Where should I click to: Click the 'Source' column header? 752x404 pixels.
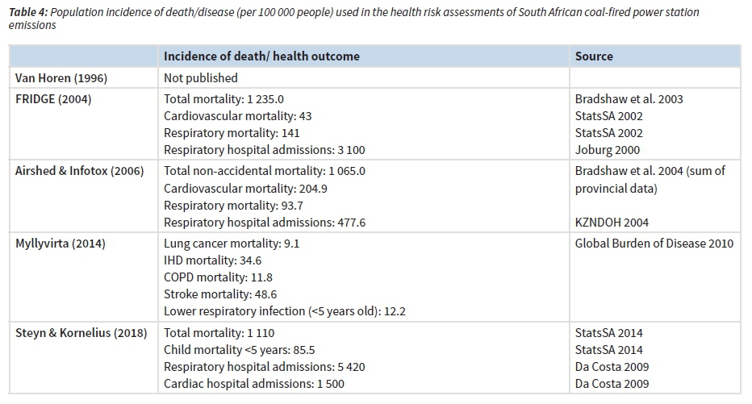(594, 56)
